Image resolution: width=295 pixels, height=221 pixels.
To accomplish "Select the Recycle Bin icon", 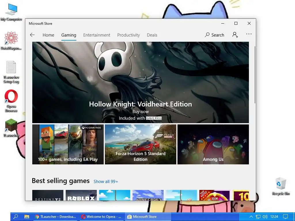I will [x=281, y=186].
